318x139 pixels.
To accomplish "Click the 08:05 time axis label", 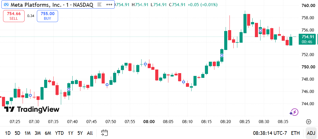I will [168, 122].
